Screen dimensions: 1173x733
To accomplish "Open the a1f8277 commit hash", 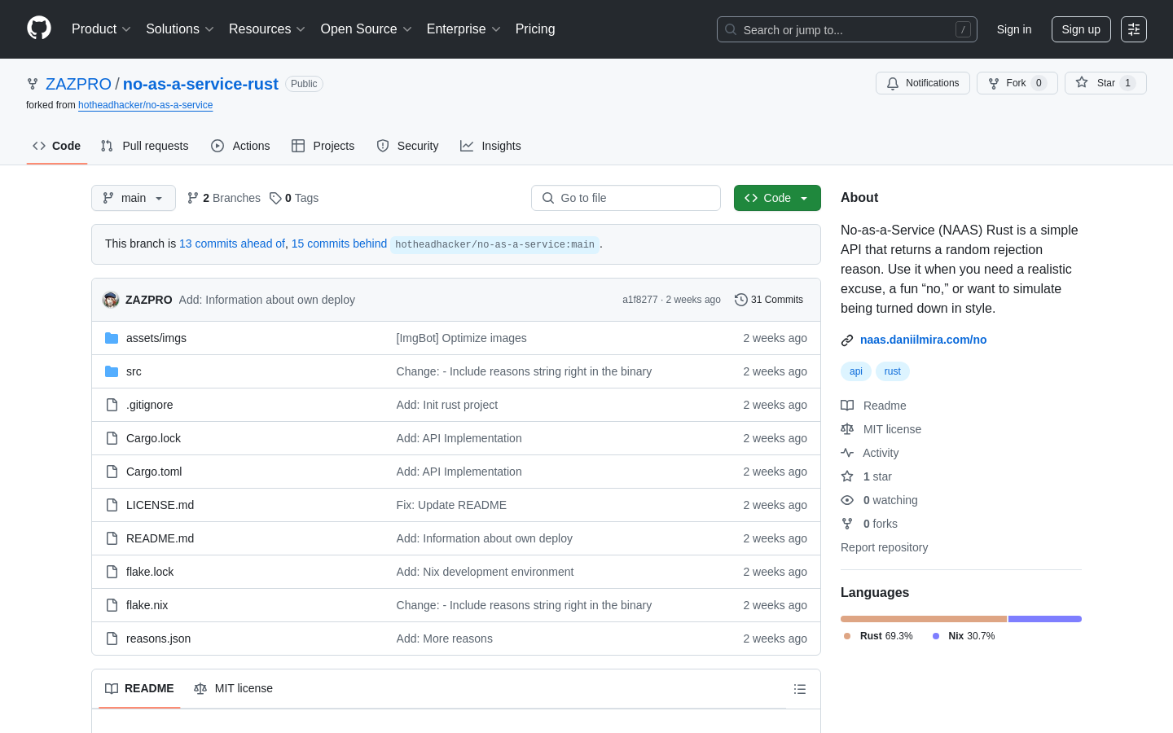I will click(640, 300).
